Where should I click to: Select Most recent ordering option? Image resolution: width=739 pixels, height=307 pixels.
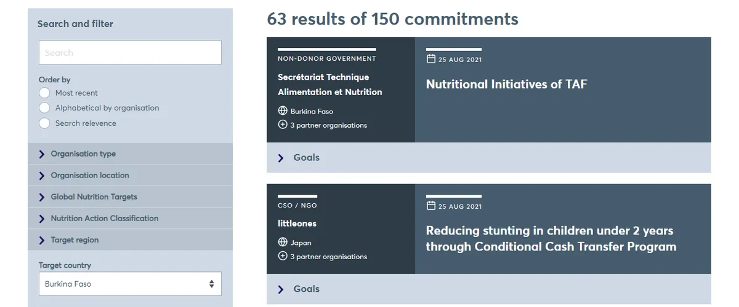44,93
